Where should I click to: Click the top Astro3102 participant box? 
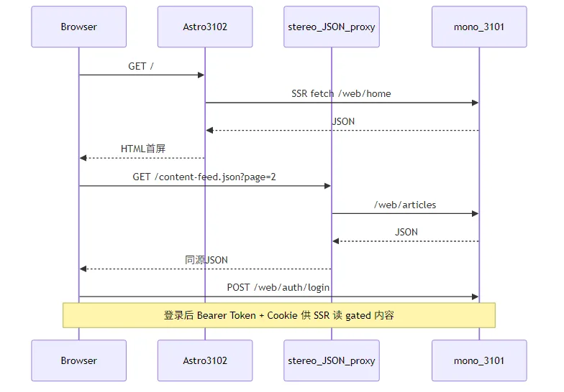coord(205,27)
